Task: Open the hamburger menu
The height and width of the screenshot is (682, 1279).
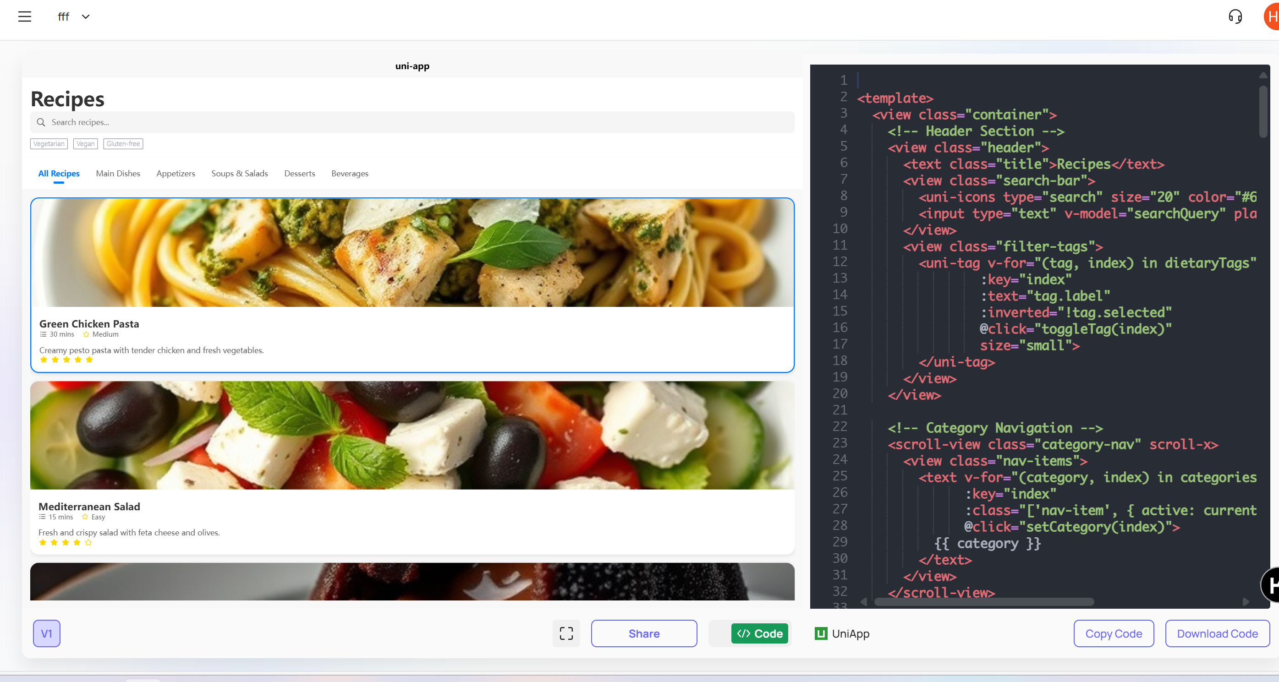Action: click(24, 16)
